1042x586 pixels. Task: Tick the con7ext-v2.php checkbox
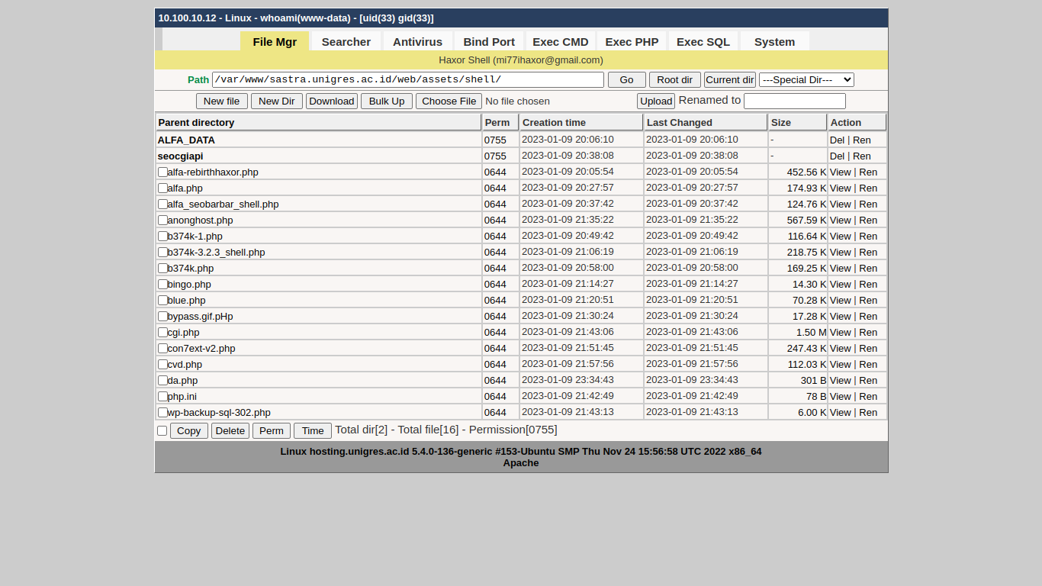[x=162, y=349]
